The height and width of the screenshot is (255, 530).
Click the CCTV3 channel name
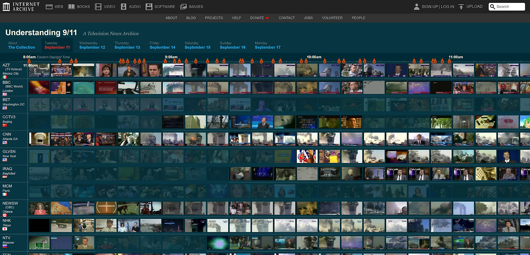[9, 117]
